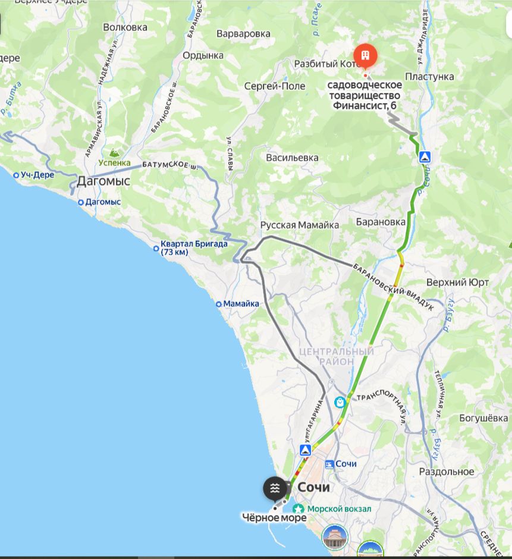Image resolution: width=512 pixels, height=559 pixels.
Task: Select the Центральный район district label
Action: (336, 356)
